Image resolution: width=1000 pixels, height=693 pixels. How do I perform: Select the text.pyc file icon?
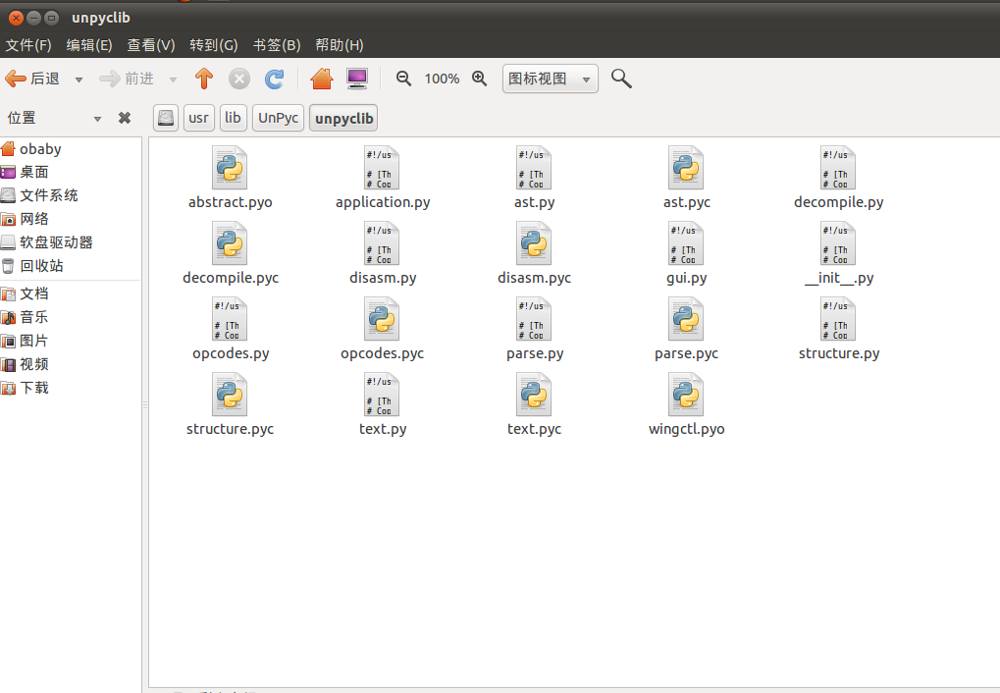pyautogui.click(x=534, y=395)
